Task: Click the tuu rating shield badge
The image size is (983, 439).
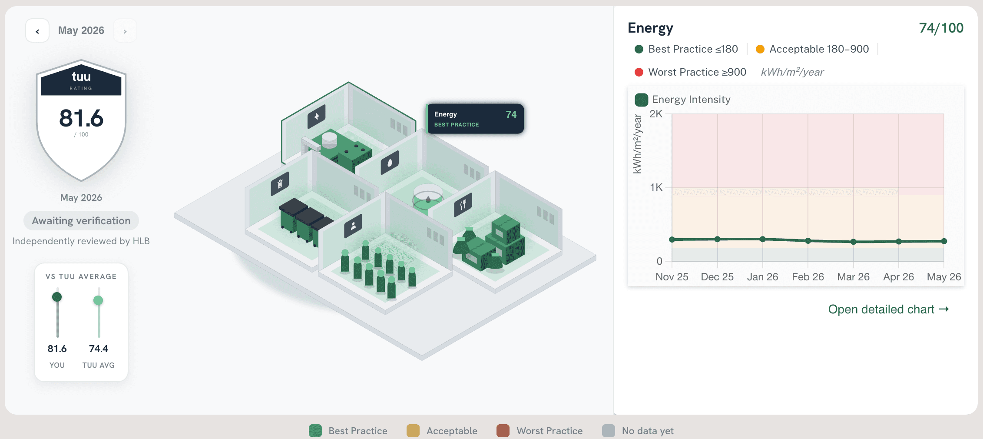Action: (x=81, y=120)
